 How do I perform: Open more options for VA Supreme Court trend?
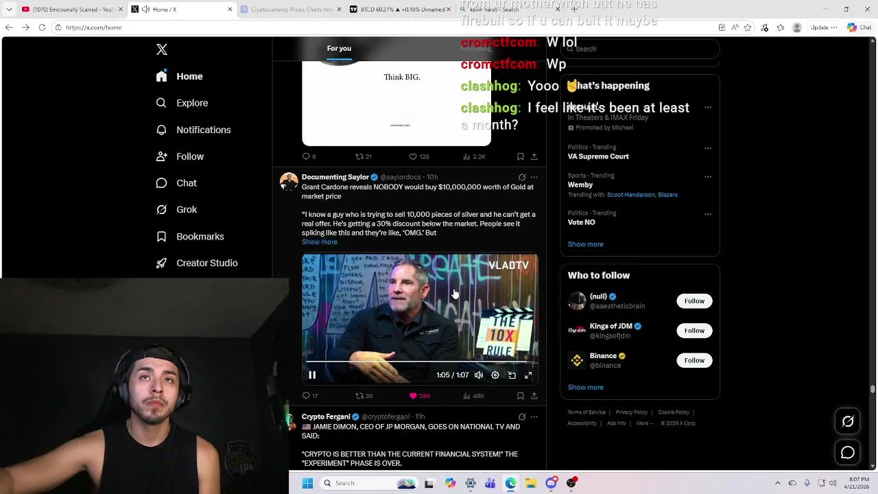click(708, 148)
